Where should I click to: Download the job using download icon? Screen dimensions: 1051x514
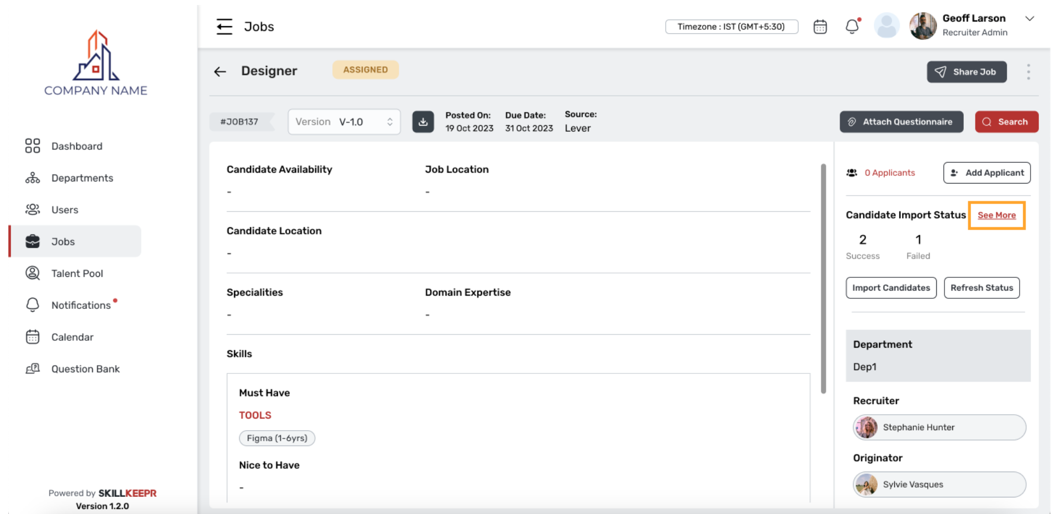[423, 122]
